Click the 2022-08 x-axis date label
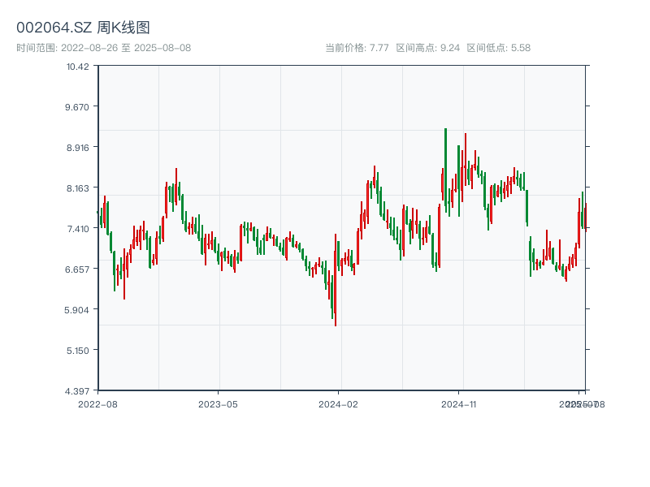Image resolution: width=650 pixels, height=487 pixels. (97, 403)
